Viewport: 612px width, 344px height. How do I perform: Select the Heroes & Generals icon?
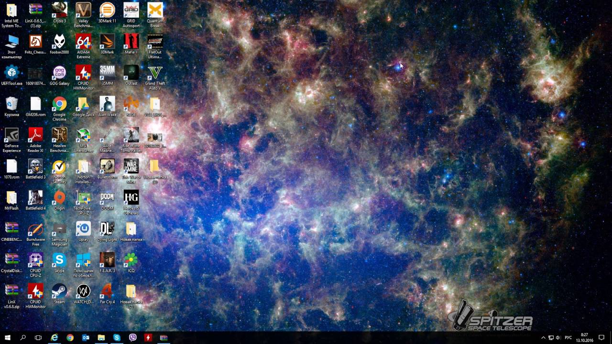[131, 203]
